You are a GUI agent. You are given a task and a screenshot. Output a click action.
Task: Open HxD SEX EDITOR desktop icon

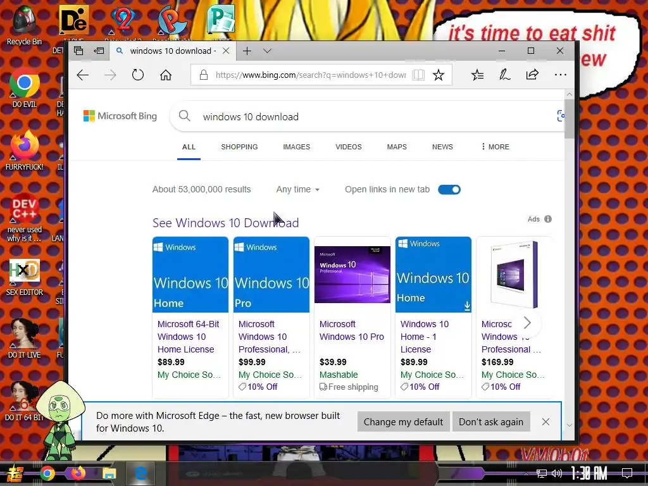(25, 277)
